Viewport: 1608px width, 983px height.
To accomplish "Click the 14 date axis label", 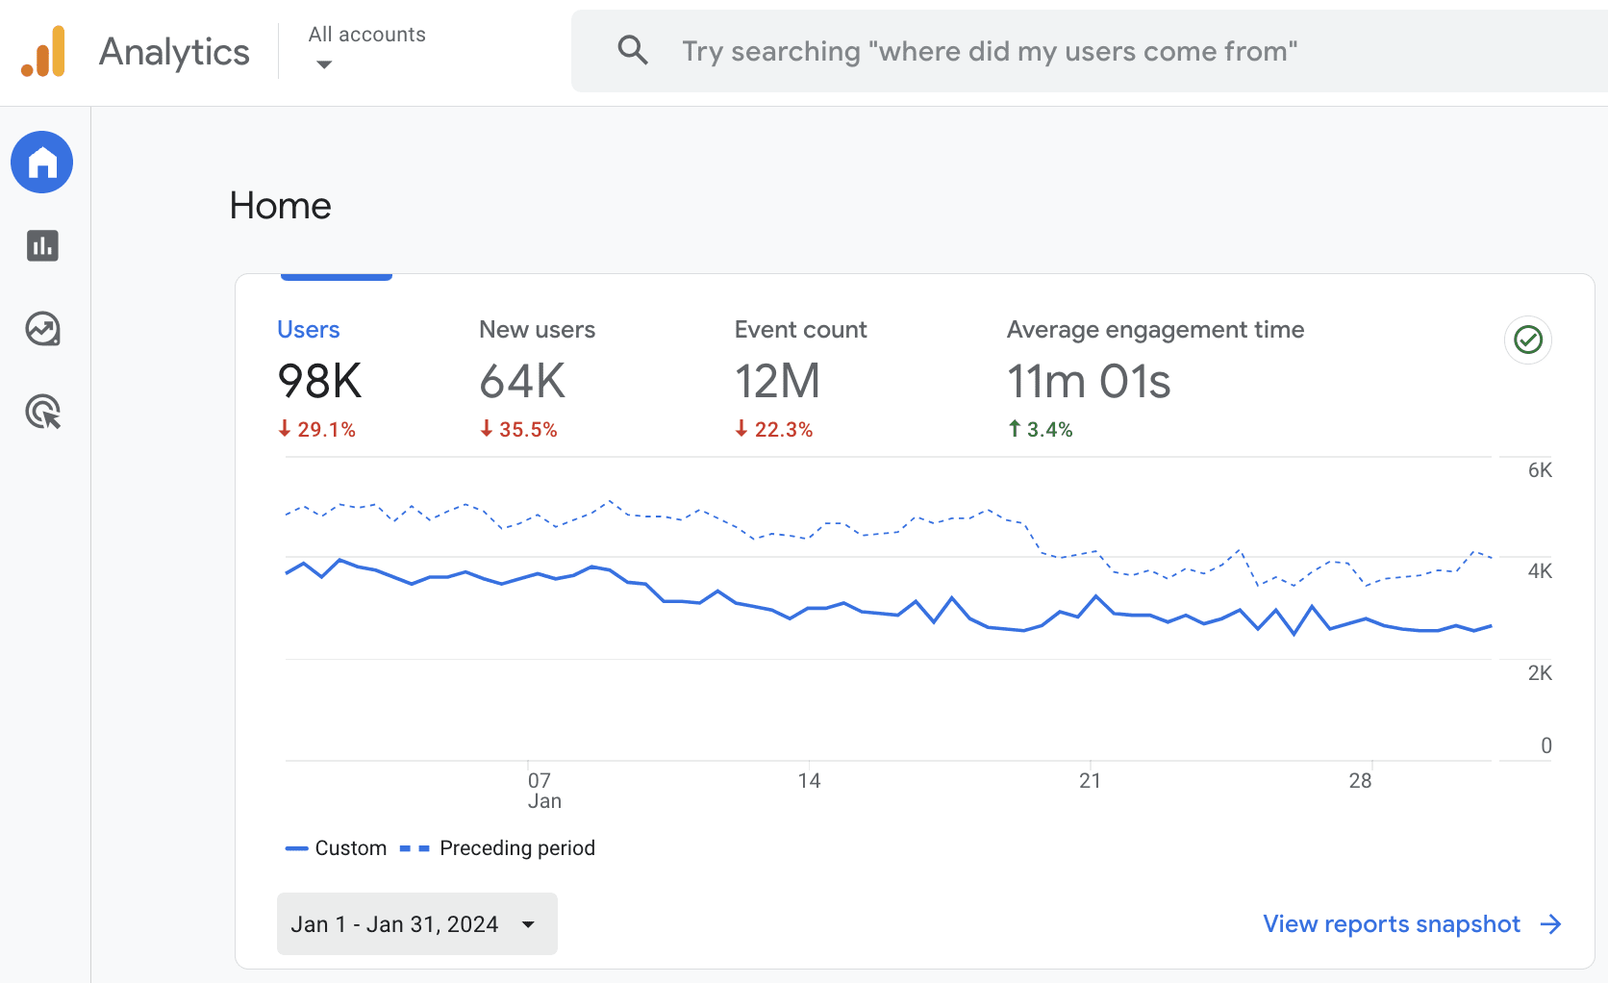I will (x=809, y=781).
